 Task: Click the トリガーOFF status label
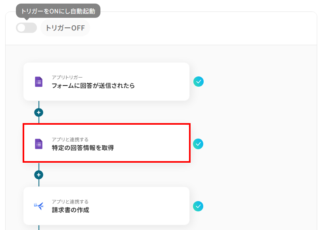click(x=65, y=28)
